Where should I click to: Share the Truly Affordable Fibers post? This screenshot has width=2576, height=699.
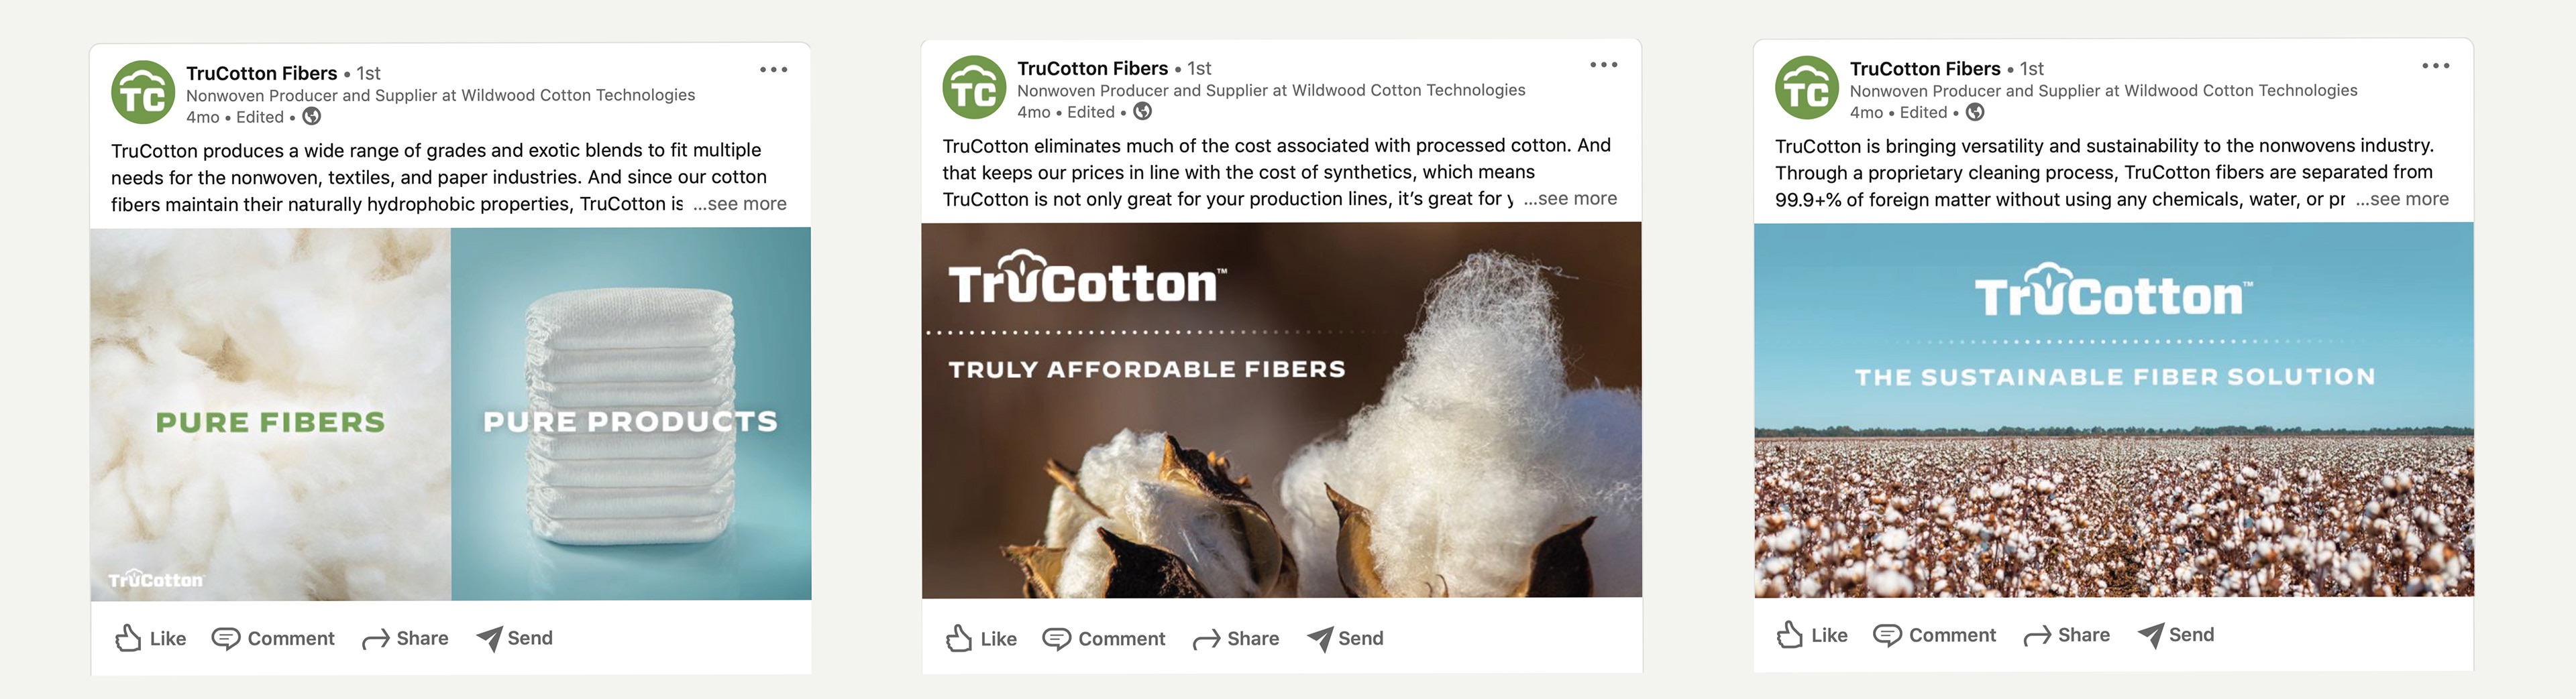pyautogui.click(x=1236, y=638)
